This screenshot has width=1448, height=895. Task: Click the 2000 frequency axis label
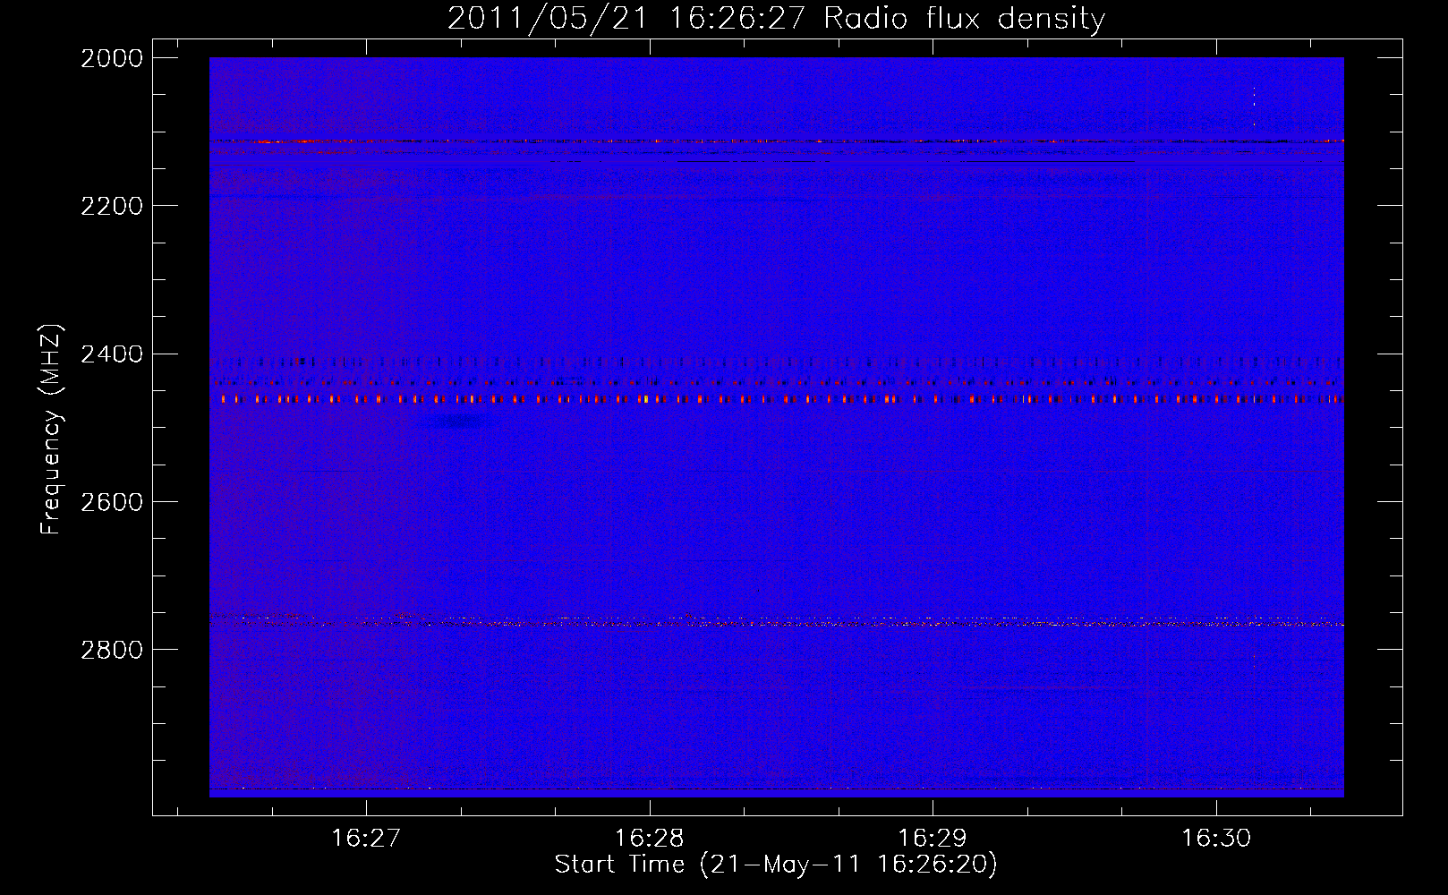tap(111, 58)
